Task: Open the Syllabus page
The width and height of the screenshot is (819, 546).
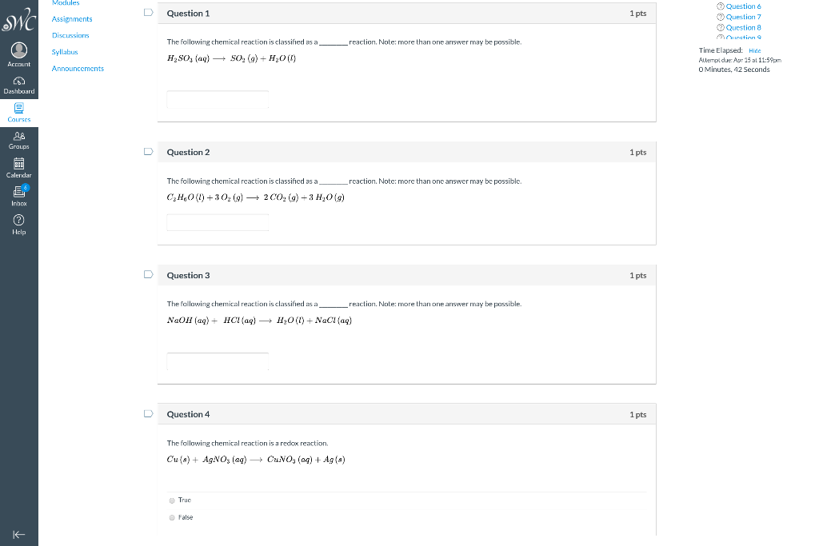Action: point(64,52)
